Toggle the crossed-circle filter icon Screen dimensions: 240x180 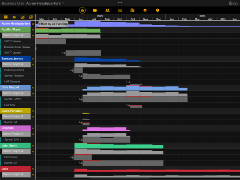point(31,17)
